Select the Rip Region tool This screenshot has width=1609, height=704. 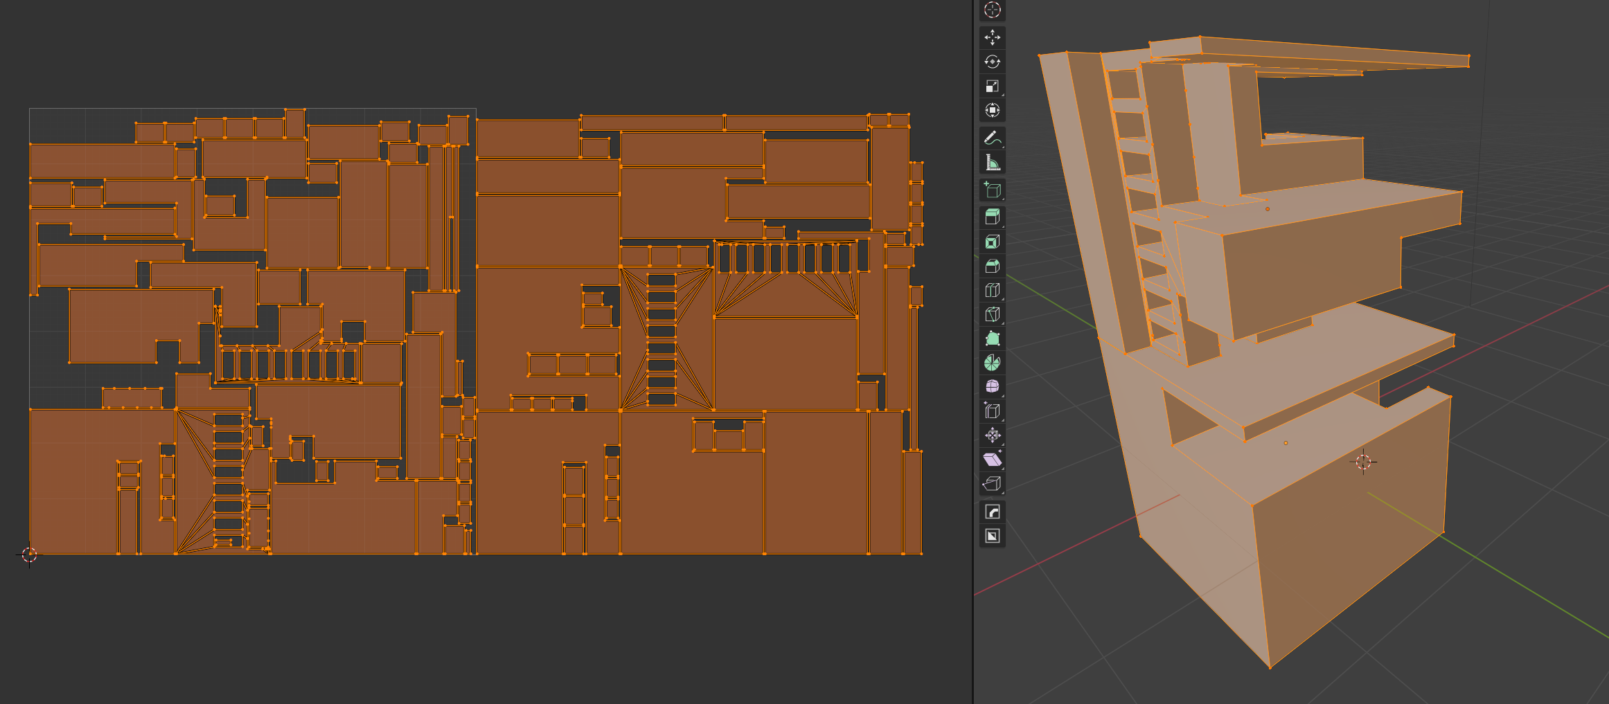pyautogui.click(x=992, y=483)
